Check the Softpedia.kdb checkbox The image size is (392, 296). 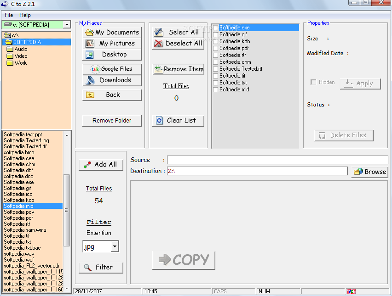click(215, 41)
